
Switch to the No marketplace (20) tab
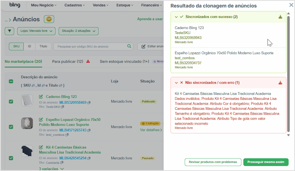(x=23, y=61)
